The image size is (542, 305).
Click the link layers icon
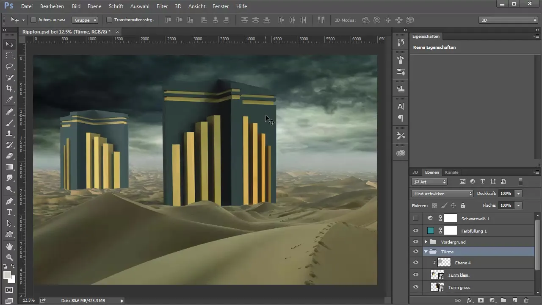458,300
